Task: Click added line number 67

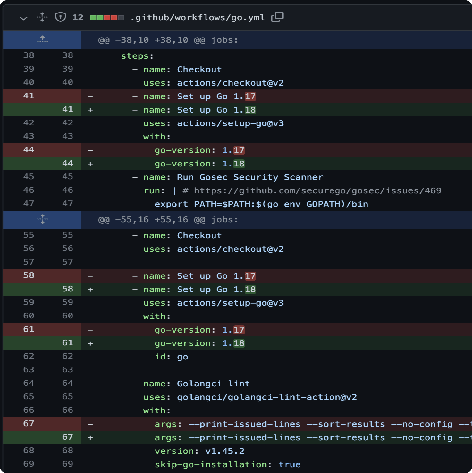Action: pyautogui.click(x=67, y=437)
